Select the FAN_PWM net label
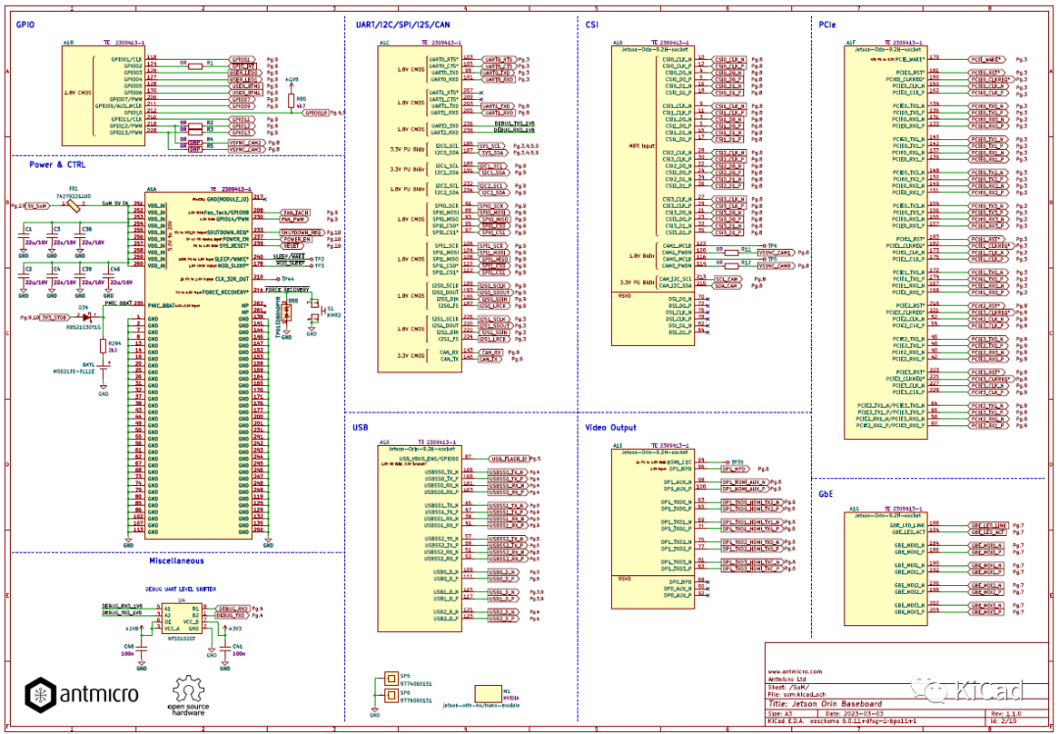The image size is (1059, 734). tap(293, 220)
